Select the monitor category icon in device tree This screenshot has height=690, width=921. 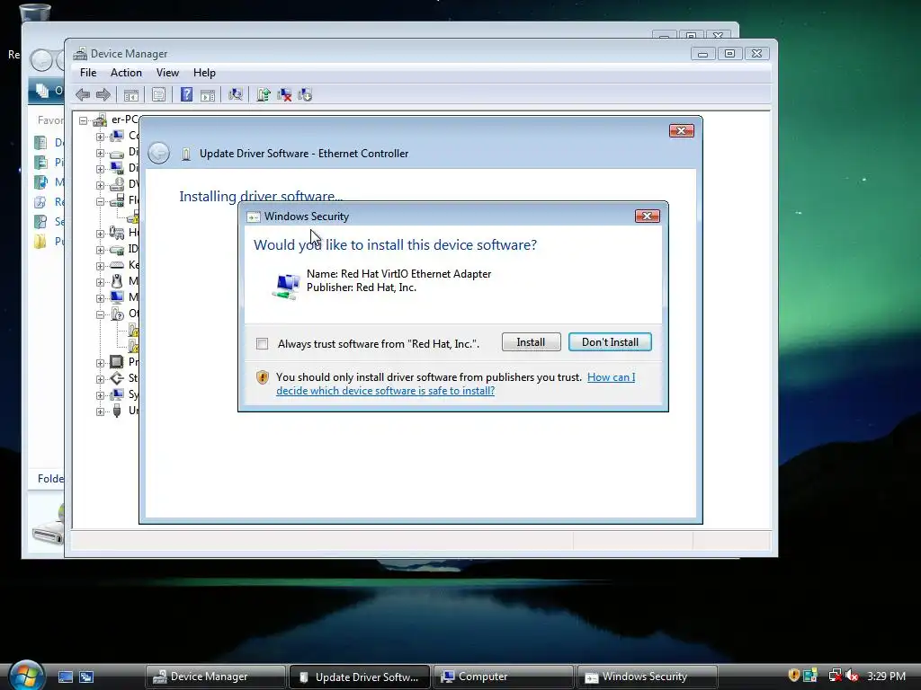click(x=117, y=296)
